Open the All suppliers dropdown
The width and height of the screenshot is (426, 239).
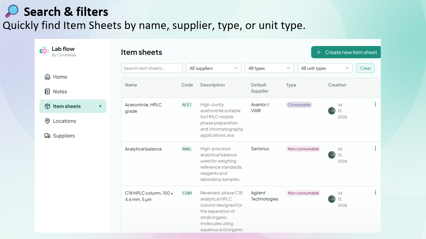[x=214, y=68]
